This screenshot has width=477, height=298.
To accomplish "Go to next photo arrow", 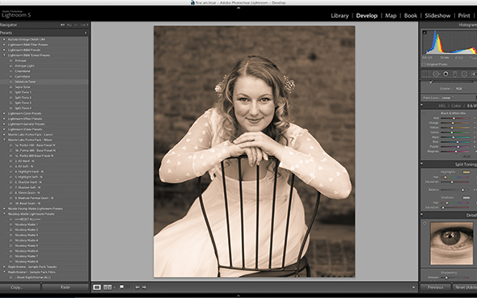I will point(144,287).
